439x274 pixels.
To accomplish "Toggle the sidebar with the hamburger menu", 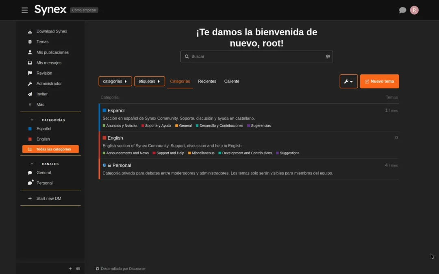I will [x=24, y=10].
